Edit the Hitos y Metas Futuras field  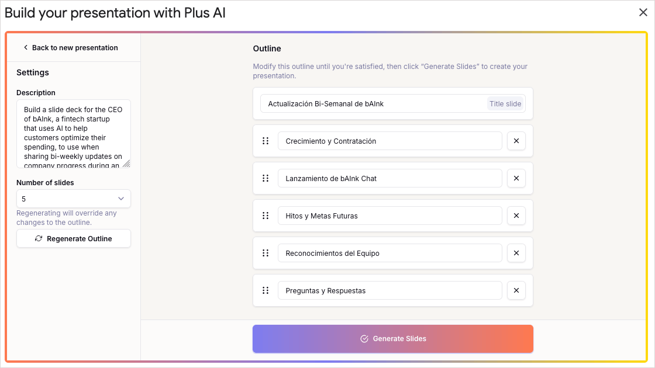[389, 216]
